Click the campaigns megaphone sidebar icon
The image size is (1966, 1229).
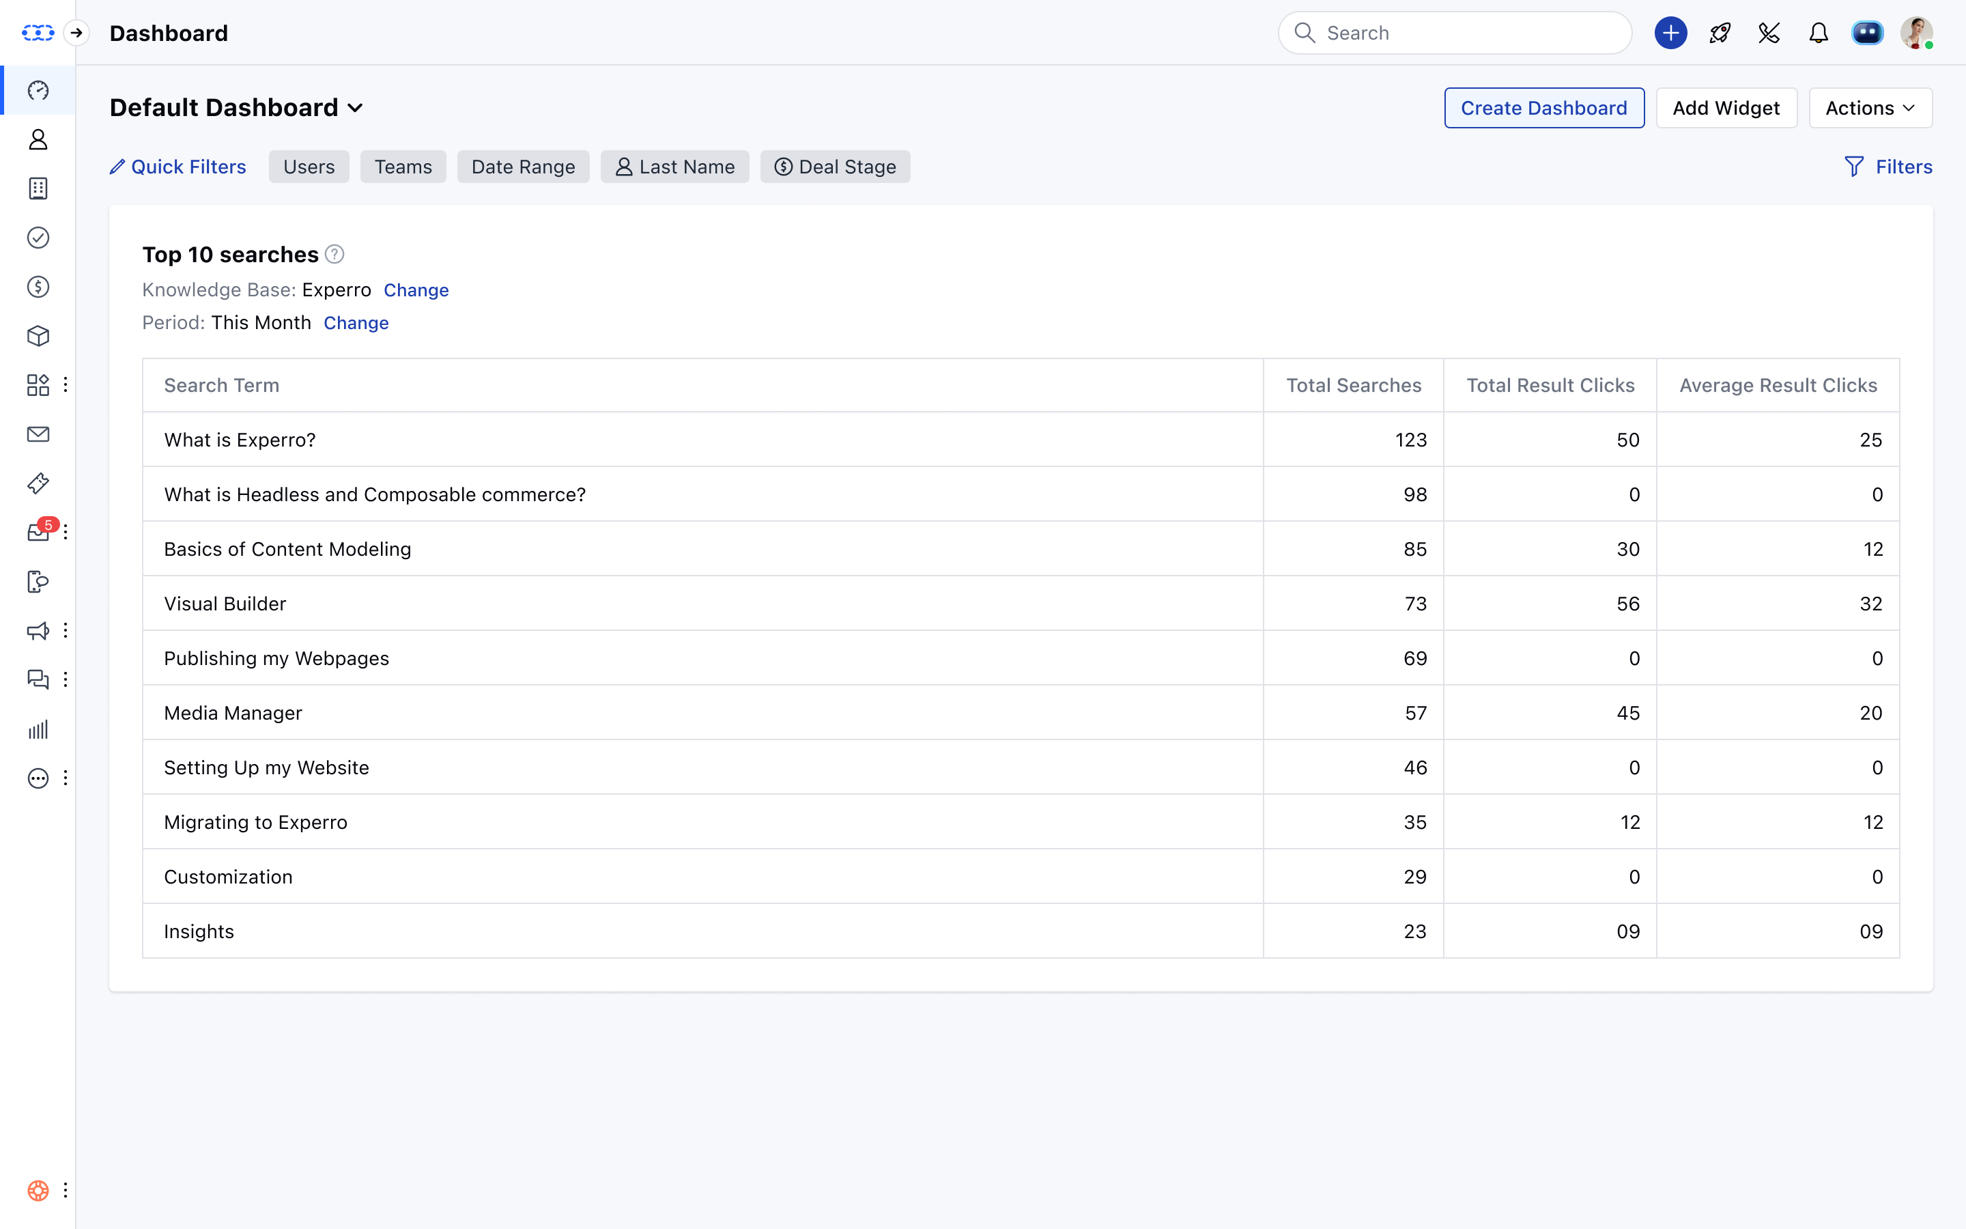point(38,631)
